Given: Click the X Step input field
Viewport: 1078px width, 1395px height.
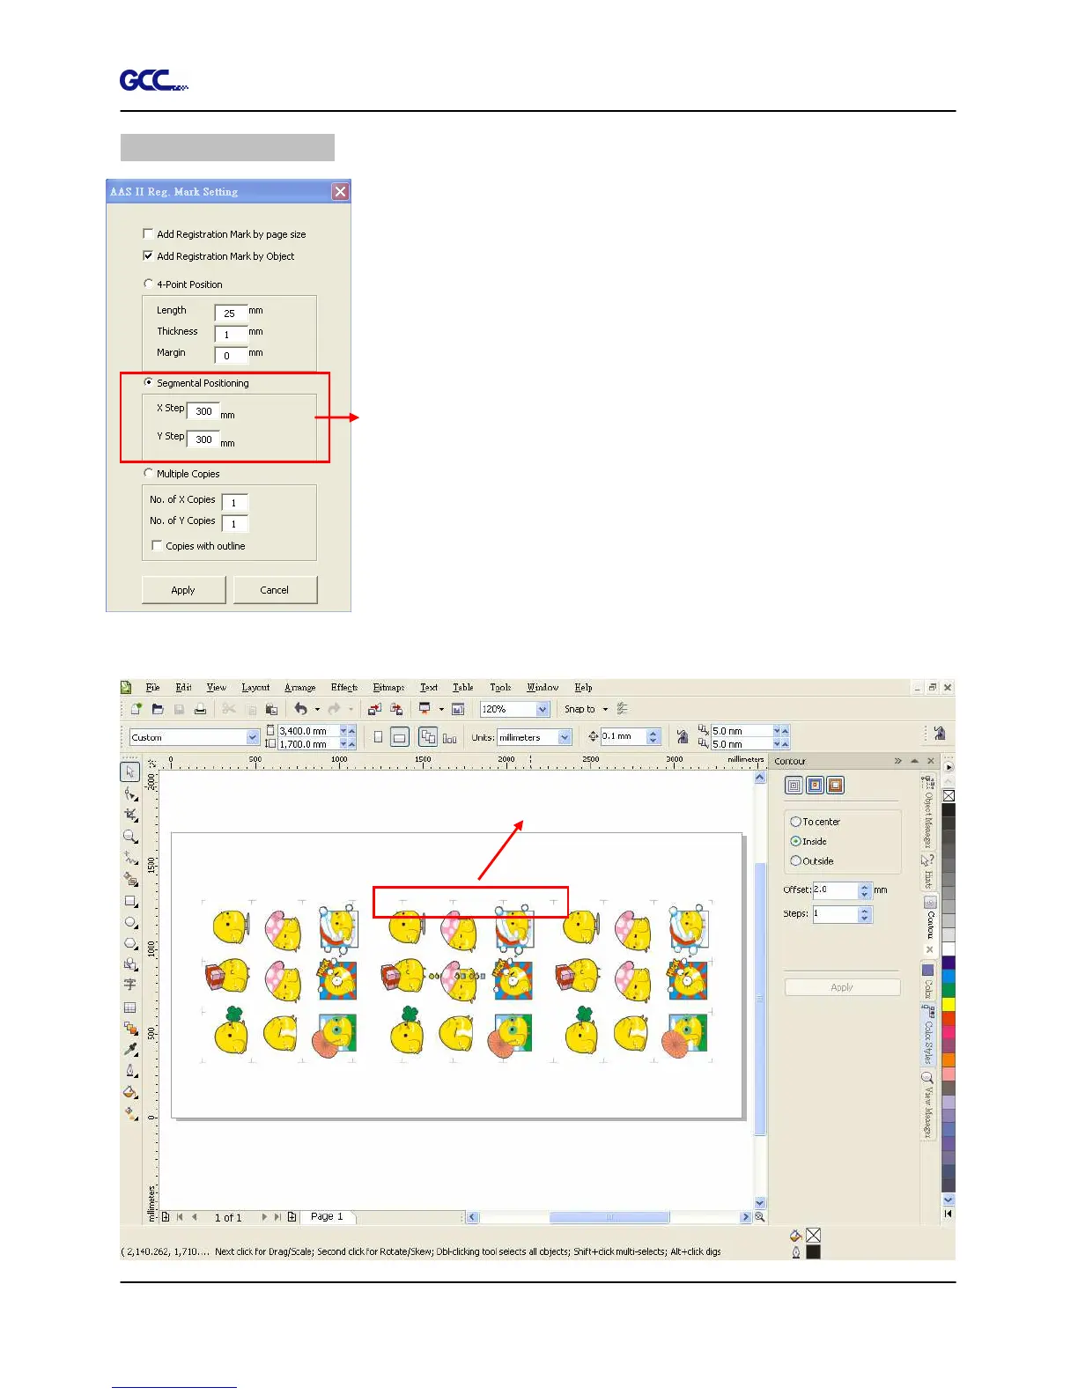Looking at the screenshot, I should [203, 411].
